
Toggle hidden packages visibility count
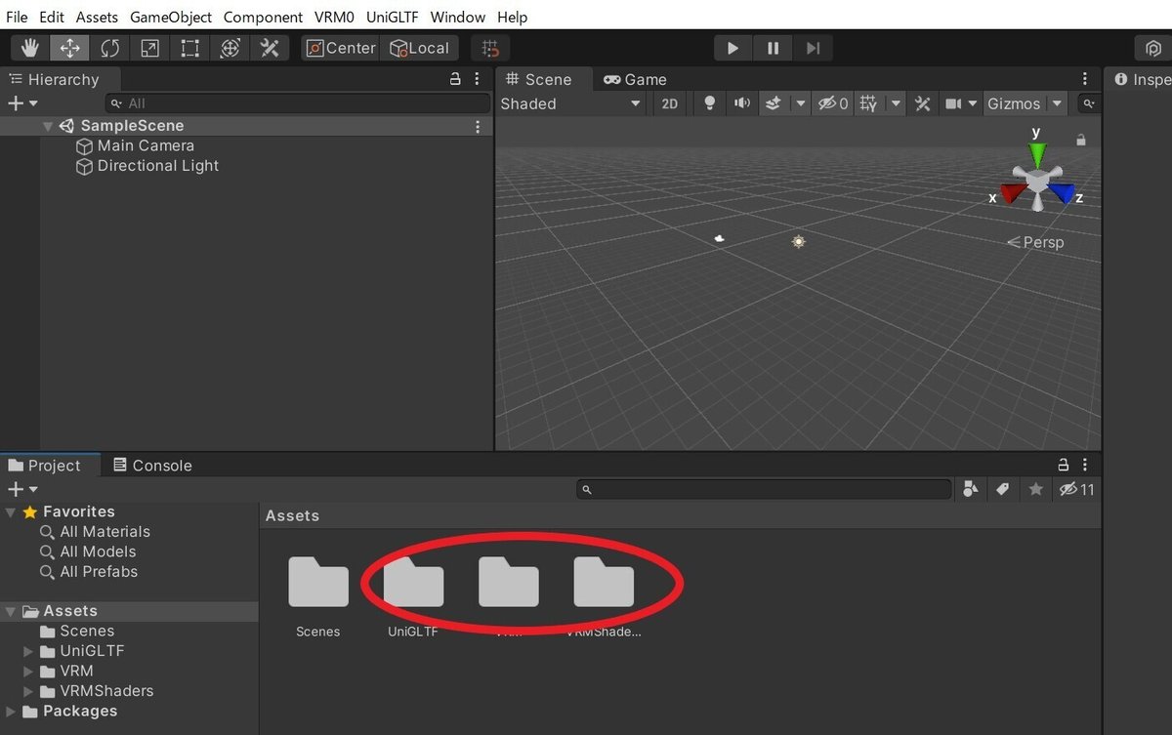point(1077,489)
